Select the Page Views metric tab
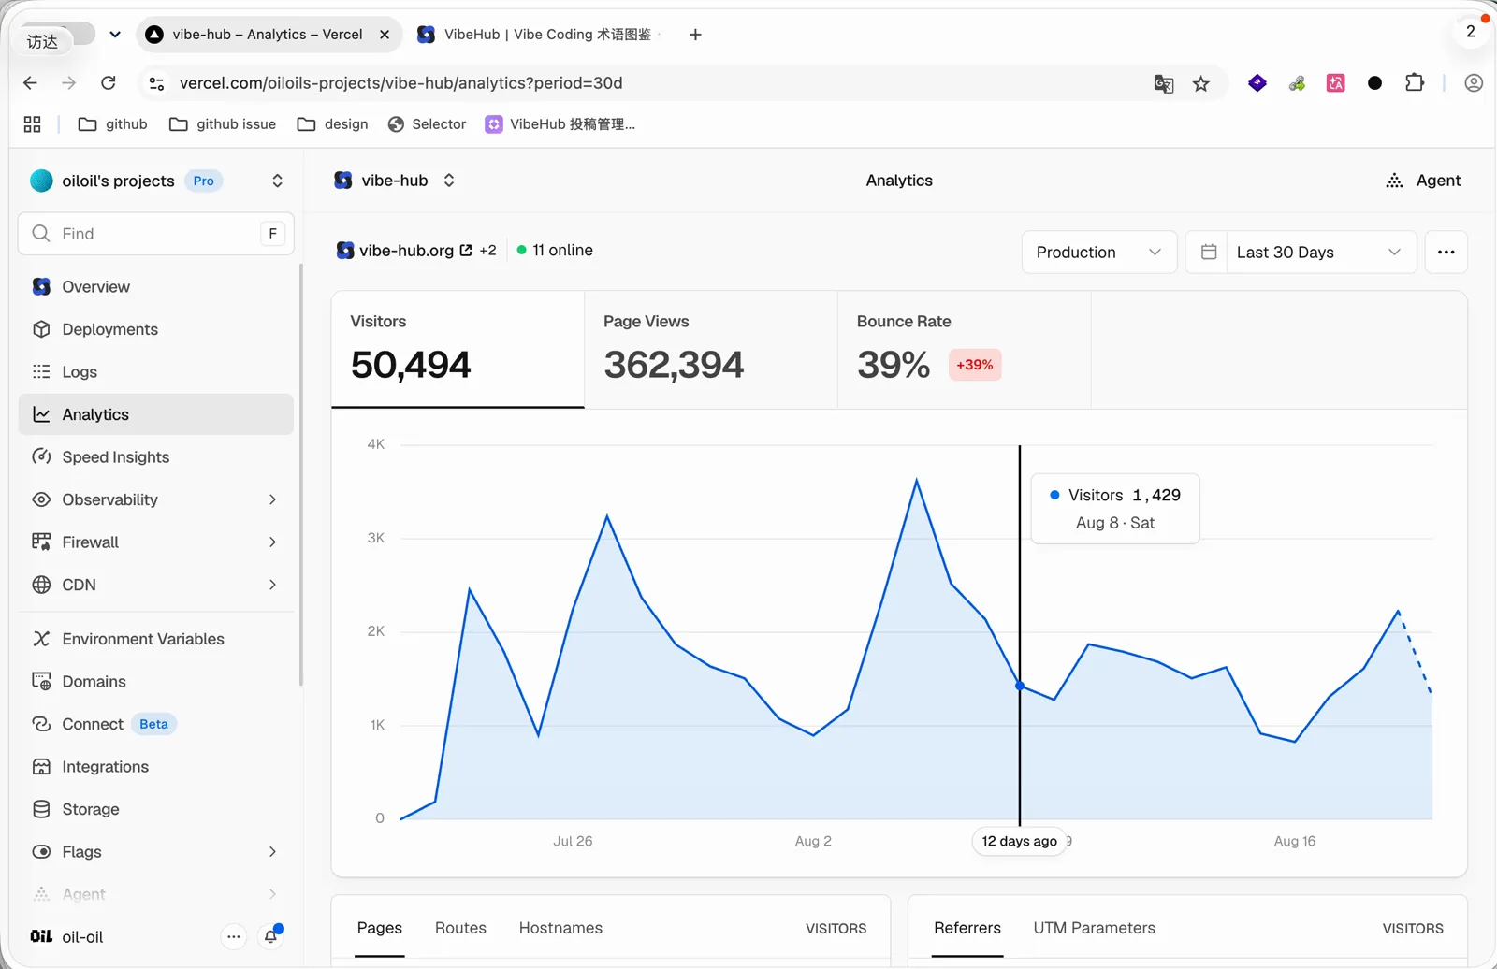 pyautogui.click(x=711, y=350)
